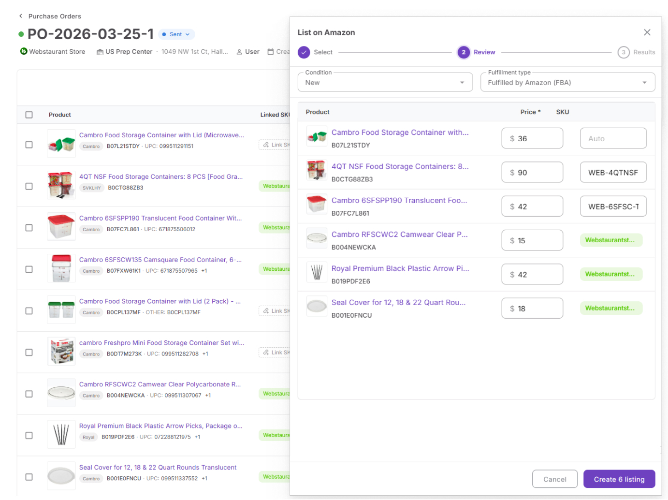668x500 pixels.
Task: Go back to Purchase Orders breadcrumb
Action: pyautogui.click(x=55, y=15)
